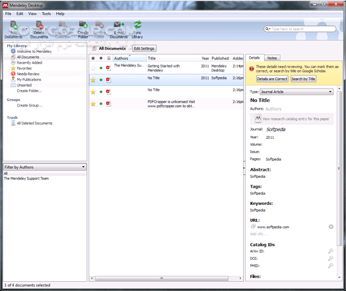This screenshot has height=291, width=346.
Task: Sort by the Title column header
Action: [172, 58]
